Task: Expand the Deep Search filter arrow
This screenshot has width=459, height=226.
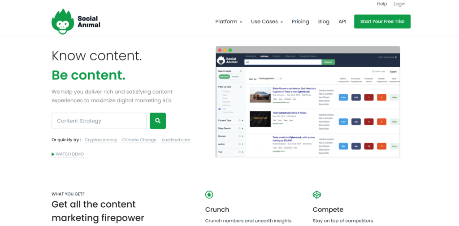Action: 242,128
